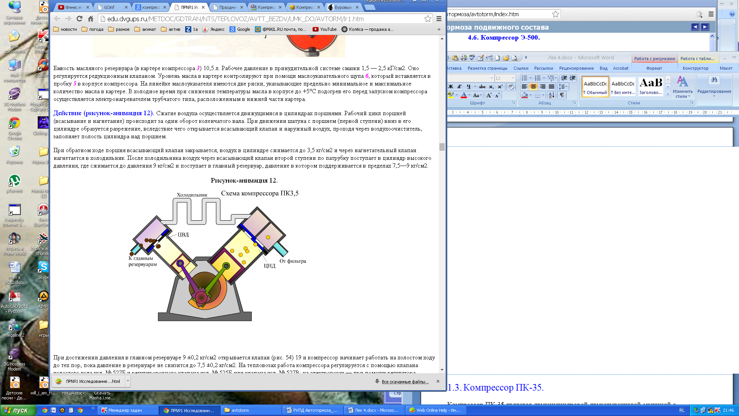Shrink font size in Word

tap(497, 95)
